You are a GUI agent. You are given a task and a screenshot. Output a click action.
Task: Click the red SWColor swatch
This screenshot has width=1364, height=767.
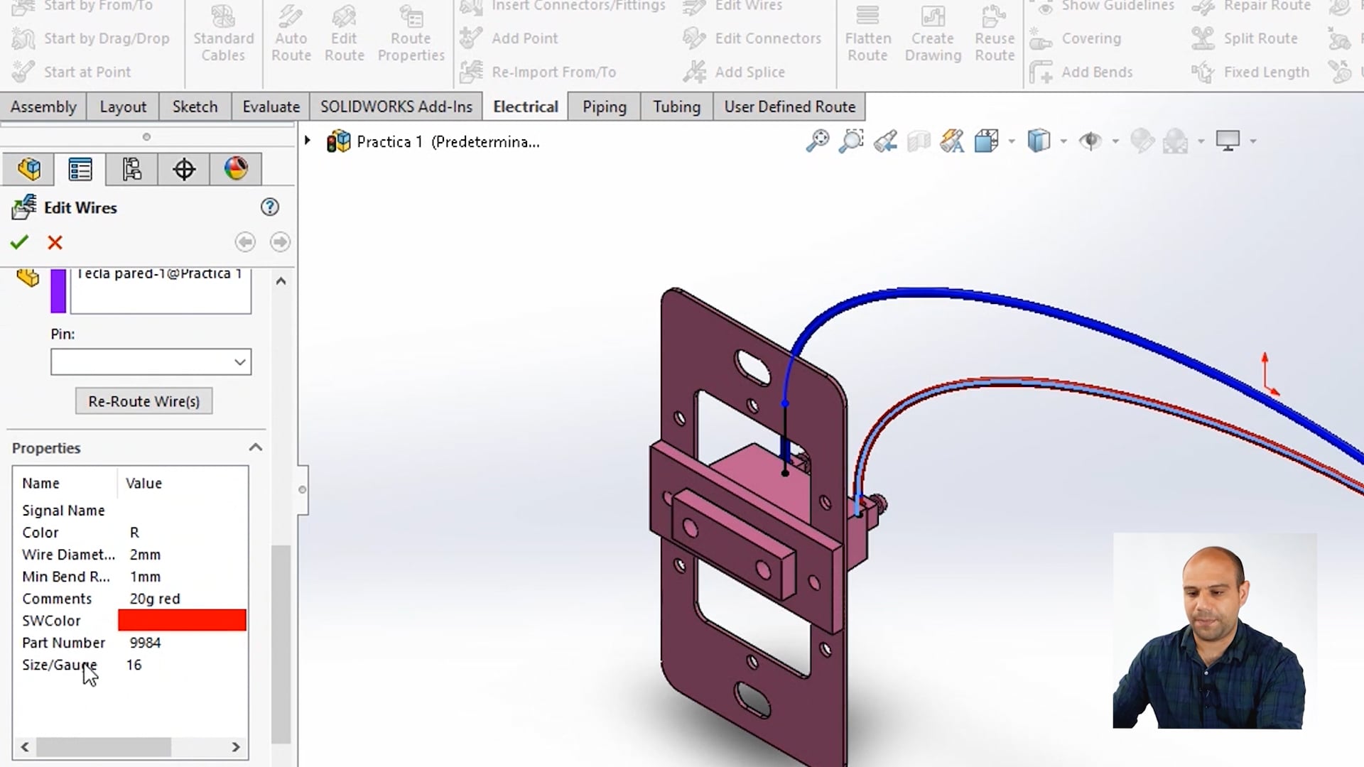[181, 620]
